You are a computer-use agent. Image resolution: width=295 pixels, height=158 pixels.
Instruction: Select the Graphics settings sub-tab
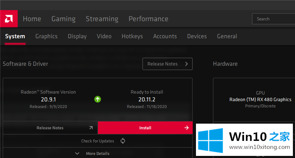point(46,36)
